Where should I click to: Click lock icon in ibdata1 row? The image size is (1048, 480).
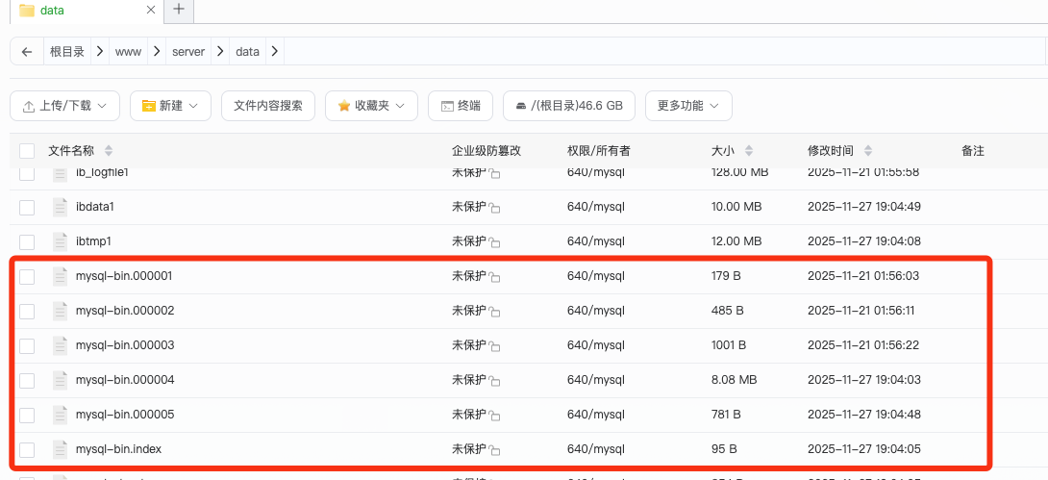(x=494, y=209)
